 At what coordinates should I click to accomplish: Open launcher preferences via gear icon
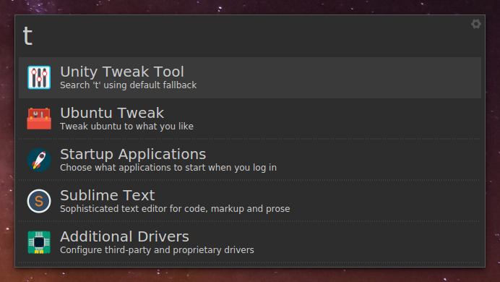click(475, 24)
